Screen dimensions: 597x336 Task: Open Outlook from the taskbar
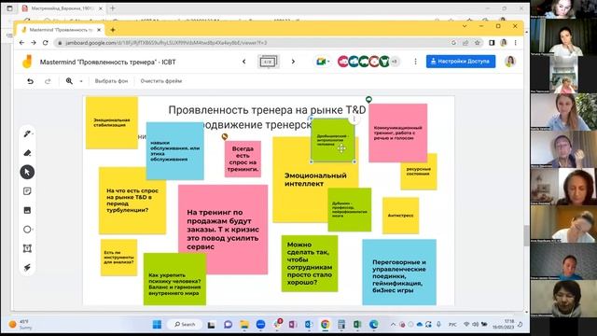[x=309, y=324]
